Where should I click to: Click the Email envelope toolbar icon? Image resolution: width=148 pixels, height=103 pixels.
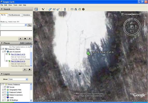[x=72, y=9]
